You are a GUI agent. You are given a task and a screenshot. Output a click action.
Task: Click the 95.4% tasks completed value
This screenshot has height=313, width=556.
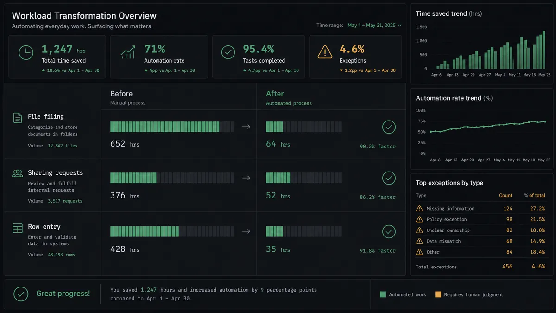259,49
